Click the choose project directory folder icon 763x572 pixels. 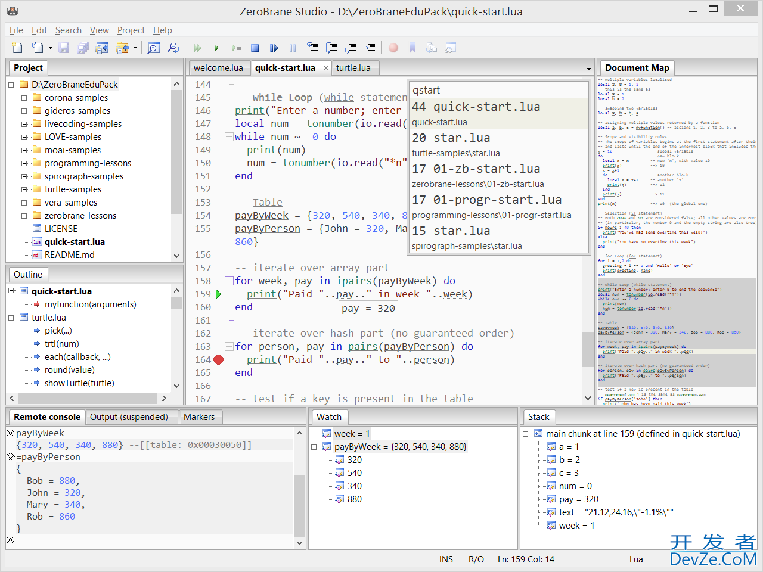pyautogui.click(x=122, y=48)
